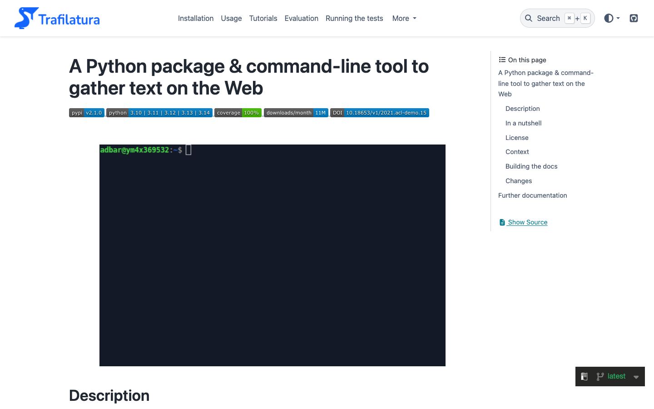Jump to Changes section link
Image resolution: width=654 pixels, height=409 pixels.
click(519, 181)
